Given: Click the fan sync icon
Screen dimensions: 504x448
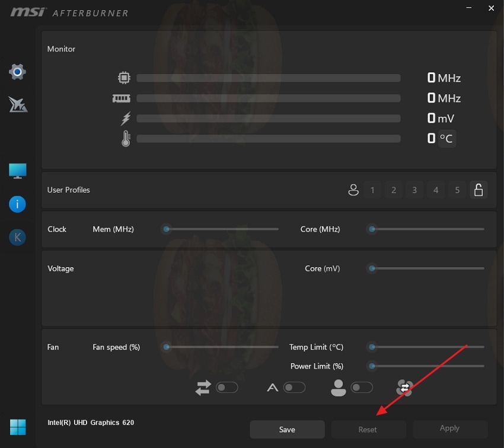Looking at the screenshot, I should (x=404, y=388).
